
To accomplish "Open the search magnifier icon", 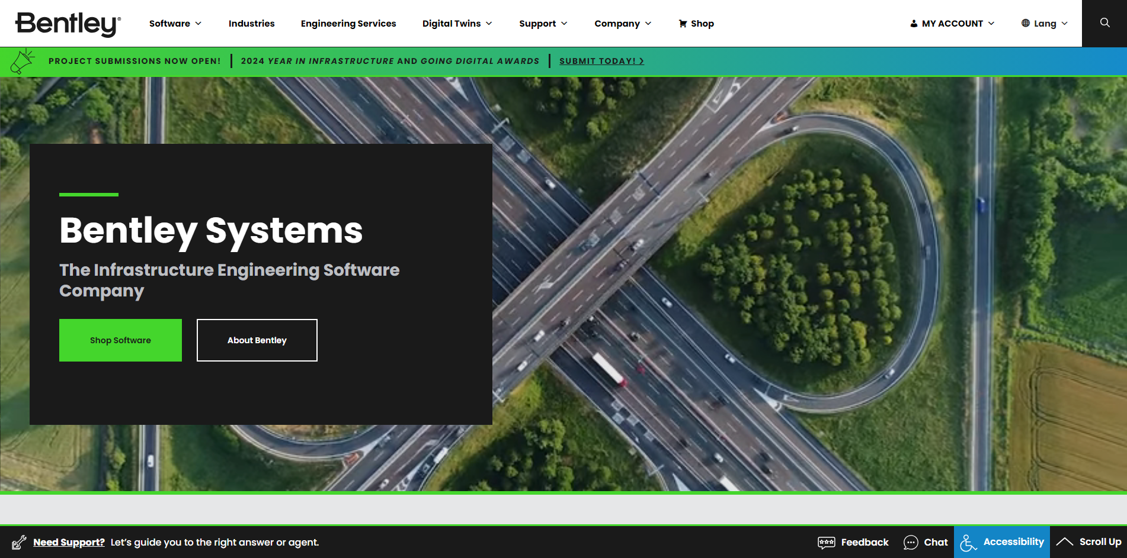I will (x=1104, y=22).
